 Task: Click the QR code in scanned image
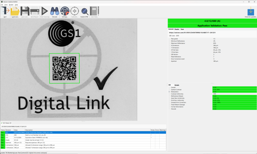[64, 68]
